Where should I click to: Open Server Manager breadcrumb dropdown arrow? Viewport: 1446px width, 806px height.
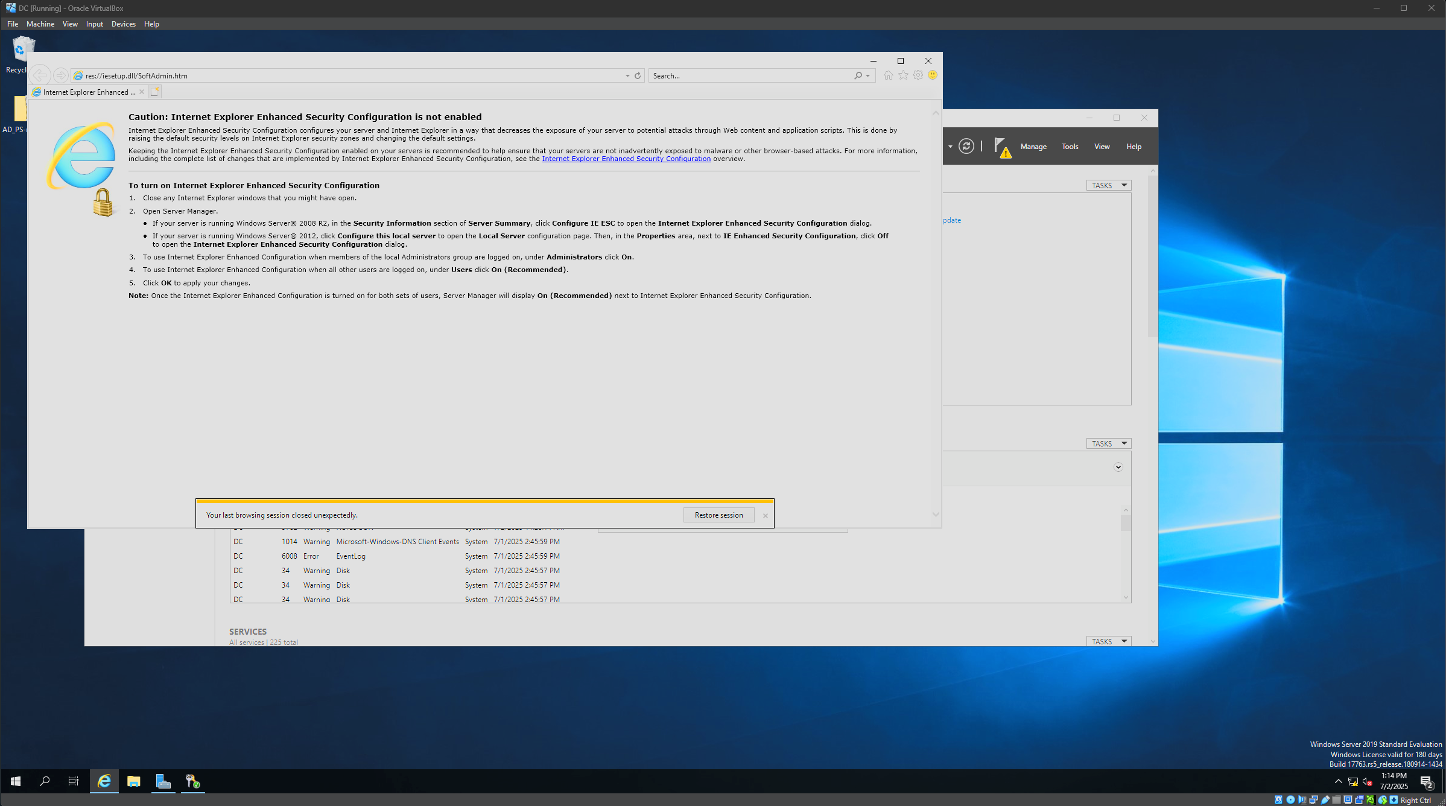point(950,147)
